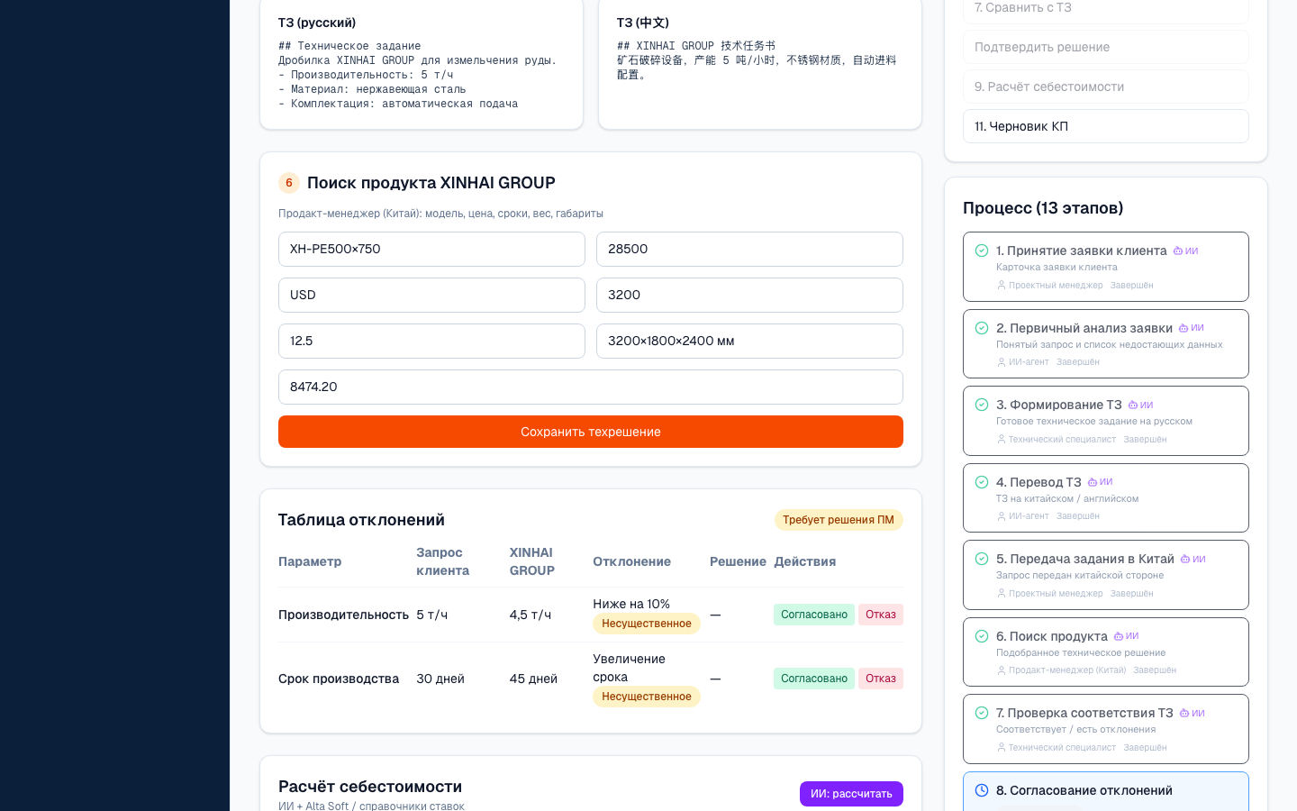Screen dimensions: 1297x811
Task: Click the Несущественное badge under Увеличение срока
Action: click(647, 697)
